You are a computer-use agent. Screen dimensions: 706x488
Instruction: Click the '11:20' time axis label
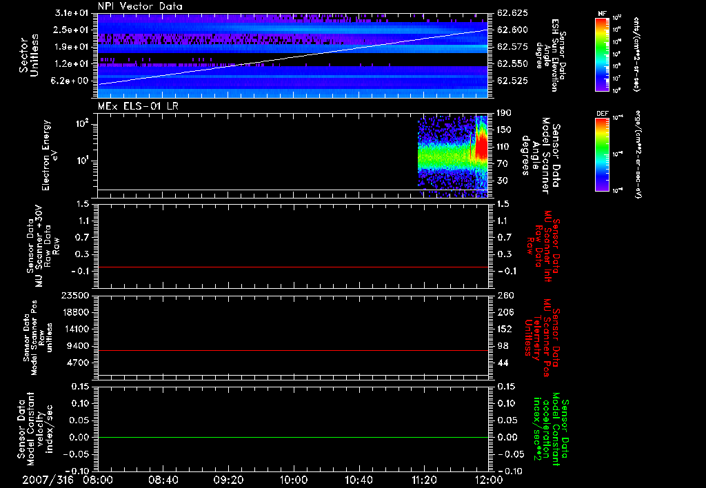click(x=424, y=480)
